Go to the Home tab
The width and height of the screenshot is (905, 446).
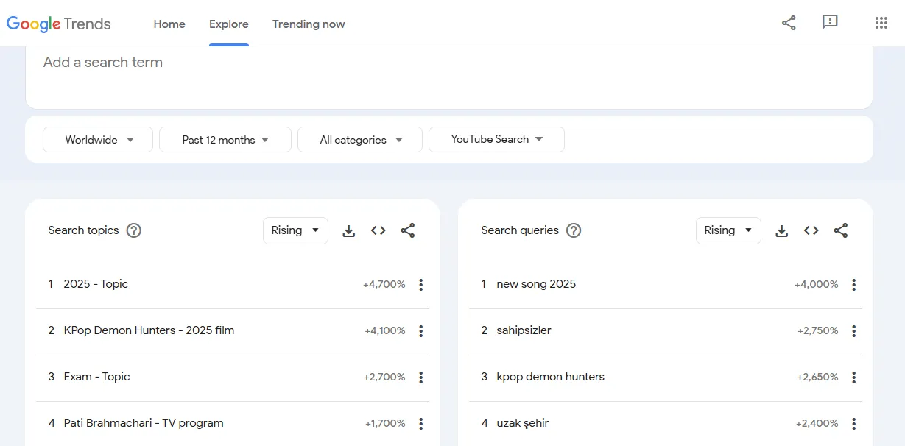click(x=169, y=24)
